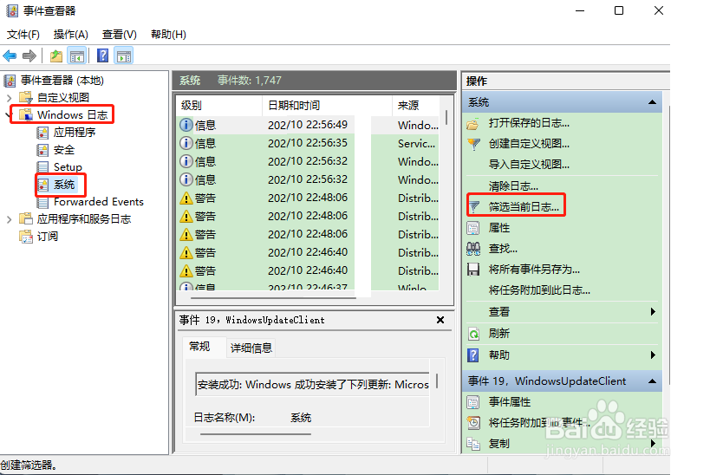Expand the 应用程序和服务日志 tree node
710x475 pixels.
tap(9, 219)
